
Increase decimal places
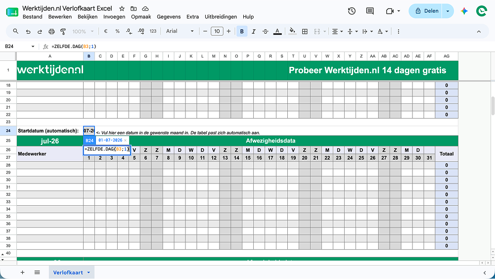(x=141, y=31)
